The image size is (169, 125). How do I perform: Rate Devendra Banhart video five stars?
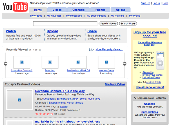click(52, 114)
